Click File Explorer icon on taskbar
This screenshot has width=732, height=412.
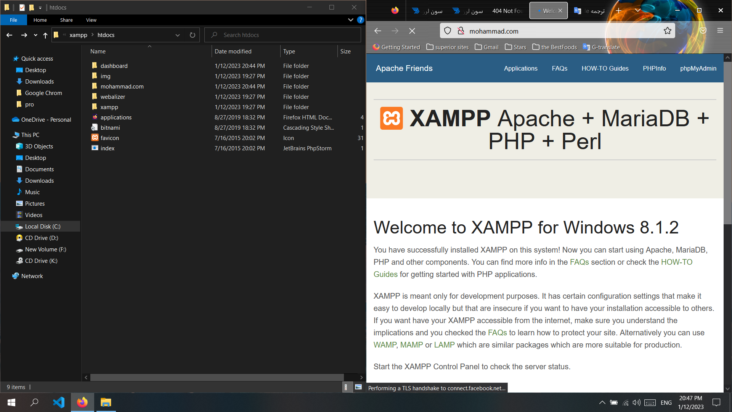106,402
